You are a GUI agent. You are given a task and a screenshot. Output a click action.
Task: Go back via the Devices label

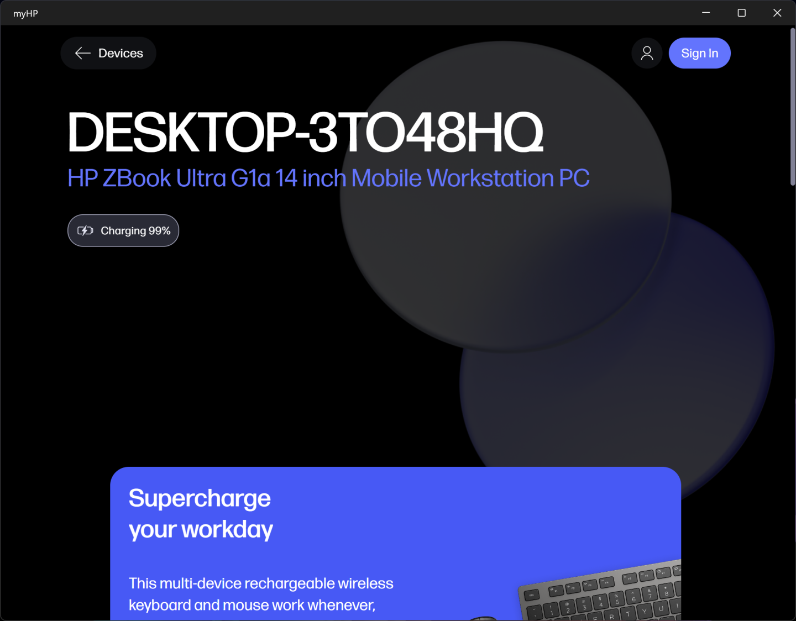(x=121, y=53)
